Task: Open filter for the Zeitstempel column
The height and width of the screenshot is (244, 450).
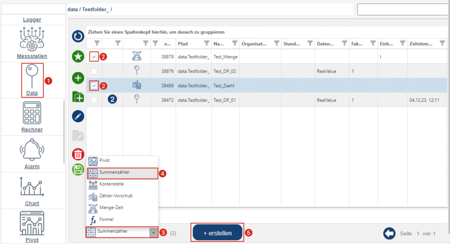Action: coord(442,43)
